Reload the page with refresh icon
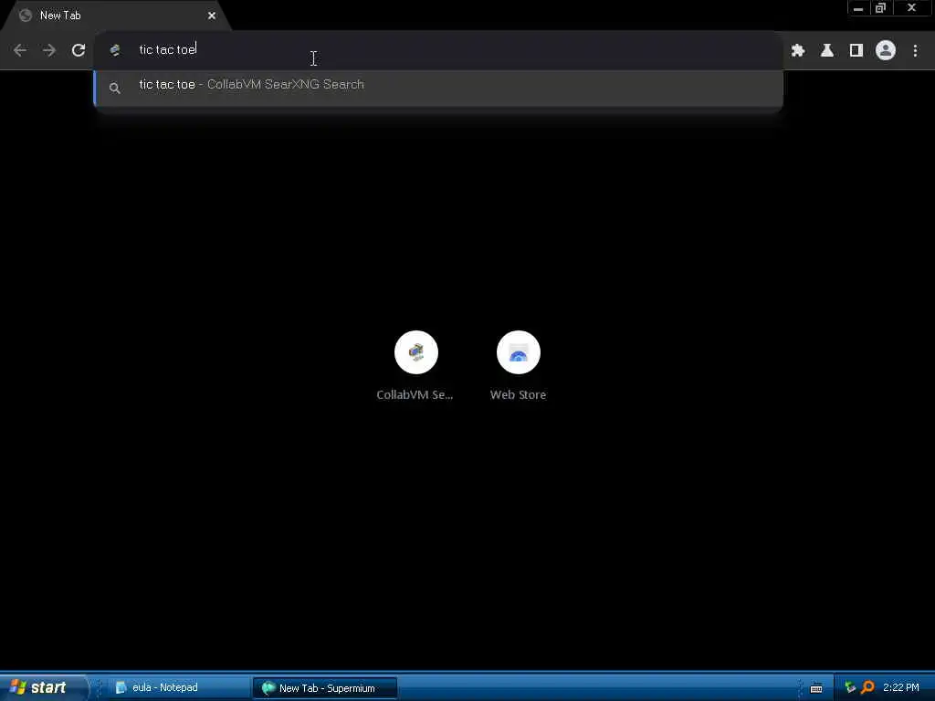The image size is (935, 701). coord(79,51)
